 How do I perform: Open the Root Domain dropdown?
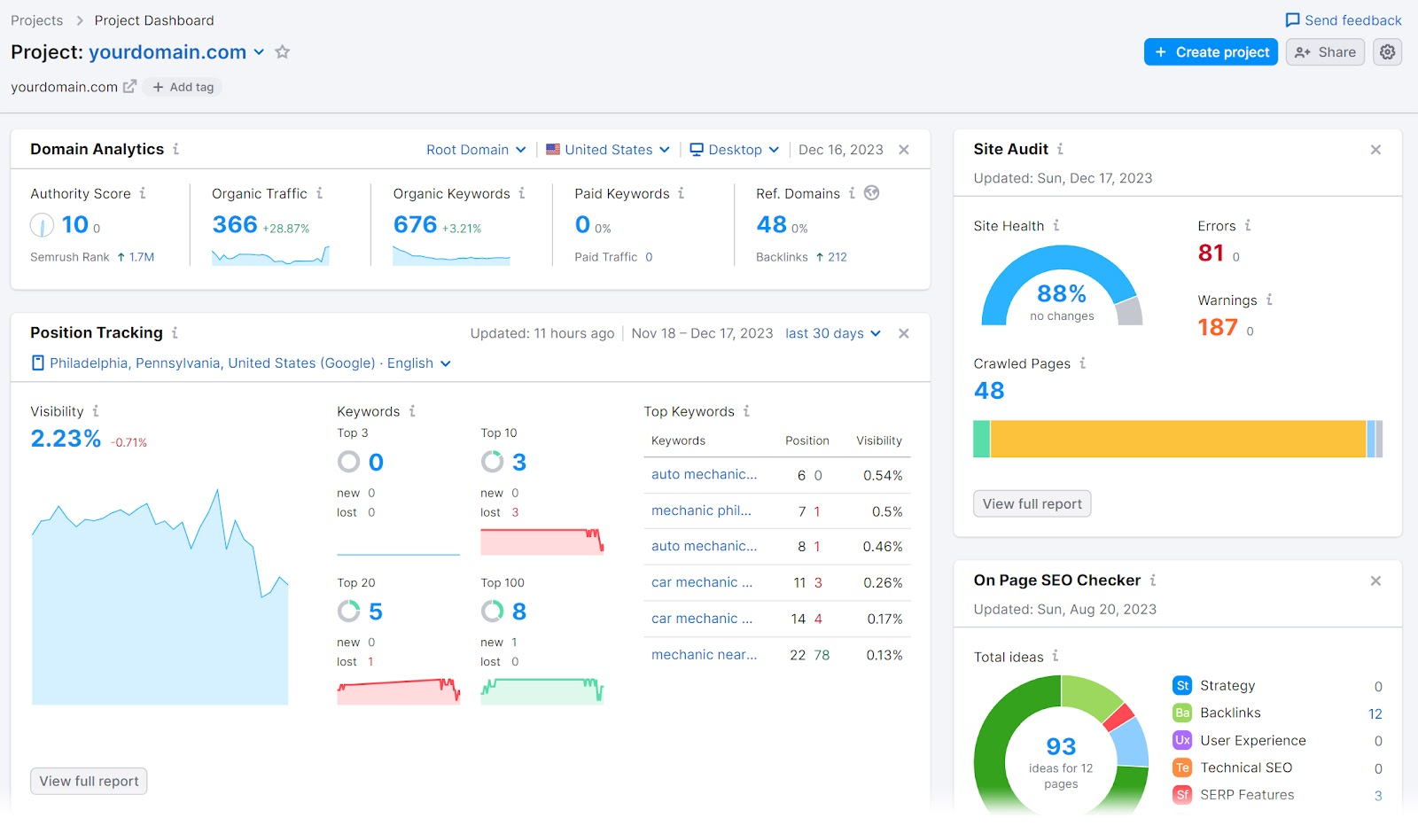point(476,150)
